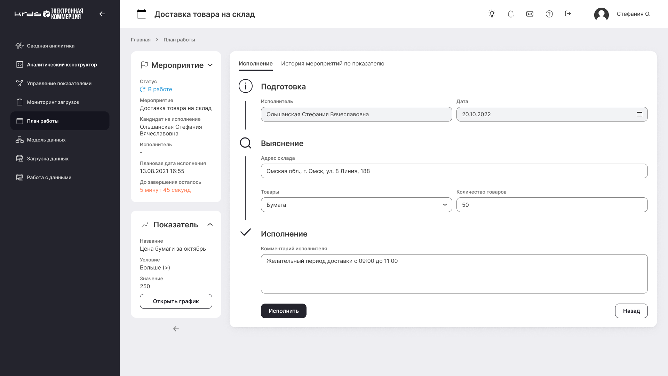The width and height of the screenshot is (668, 376).
Task: Open the Товары dropdown showing Бумага
Action: point(445,205)
